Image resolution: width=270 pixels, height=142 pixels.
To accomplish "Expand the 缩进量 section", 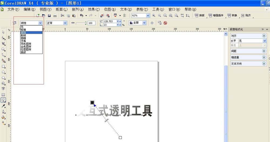I will [264, 57].
